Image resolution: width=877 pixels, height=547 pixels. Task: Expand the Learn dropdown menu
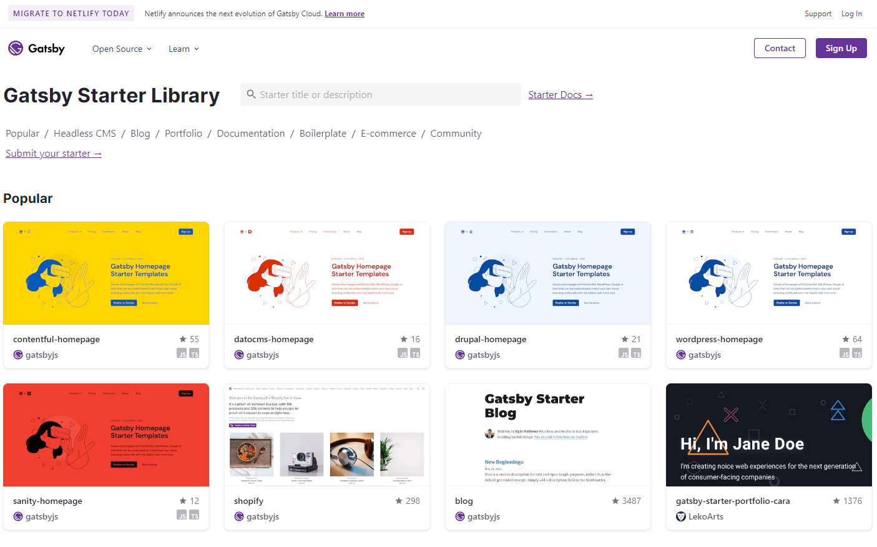(184, 49)
